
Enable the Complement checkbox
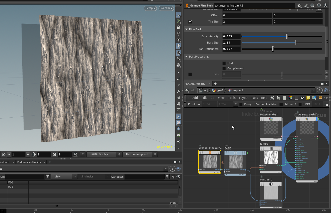pyautogui.click(x=224, y=68)
